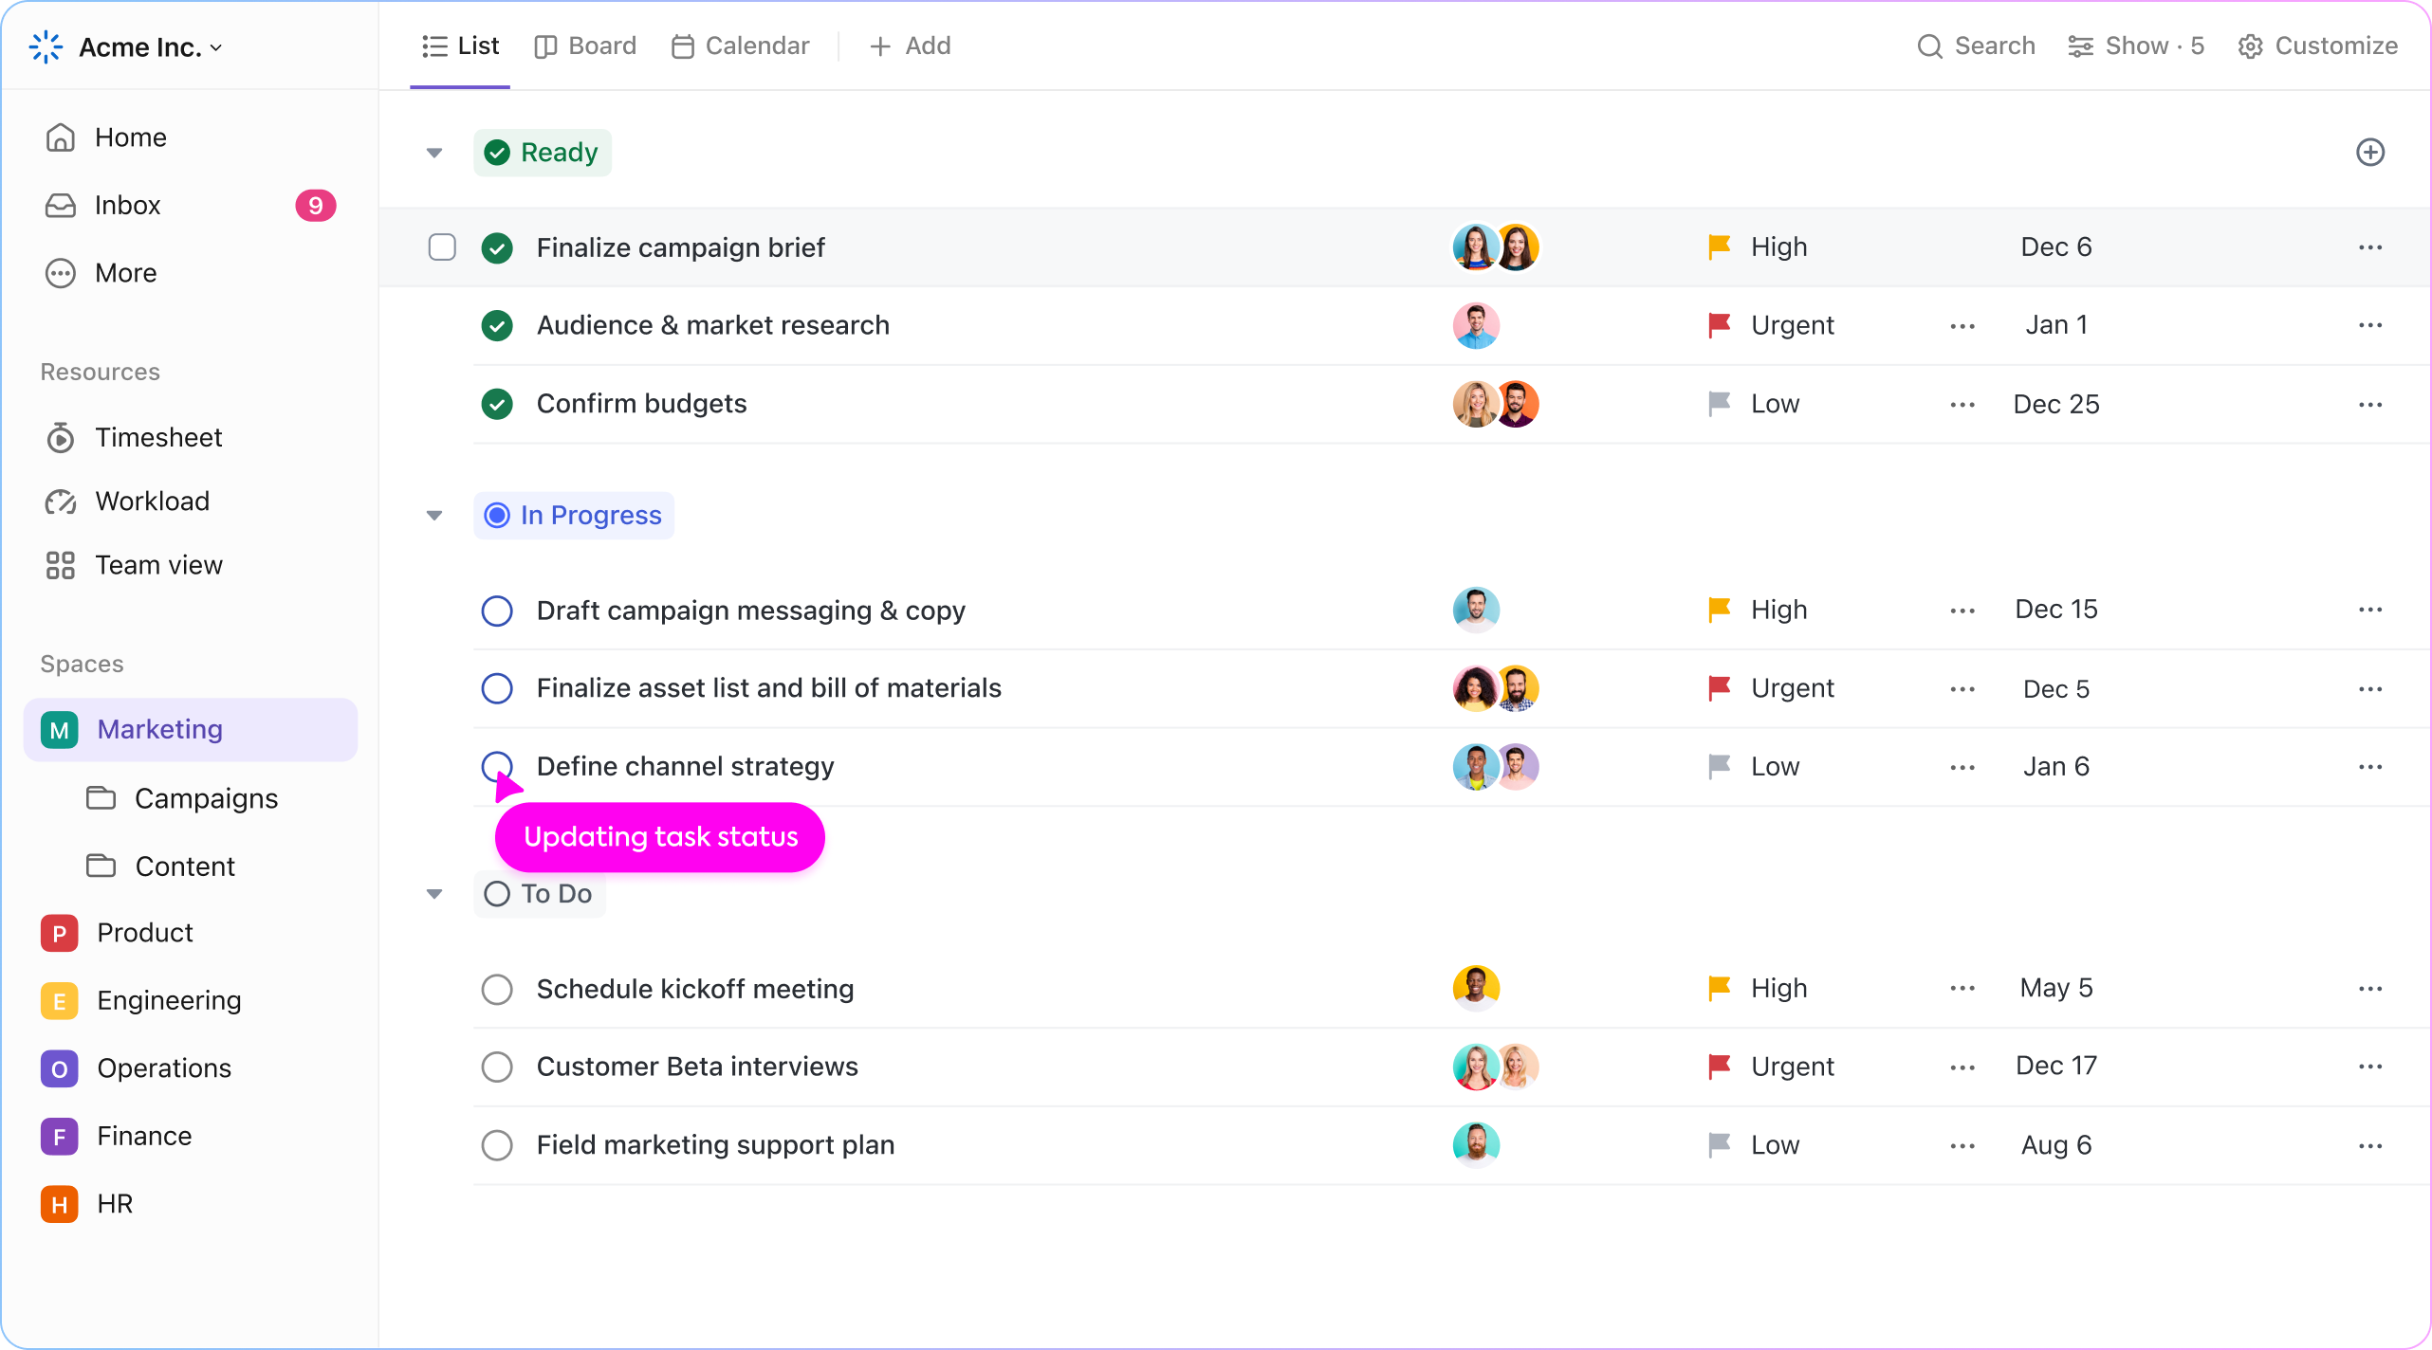The height and width of the screenshot is (1350, 2432).
Task: Click the Timesheet icon in sidebar
Action: pos(60,435)
